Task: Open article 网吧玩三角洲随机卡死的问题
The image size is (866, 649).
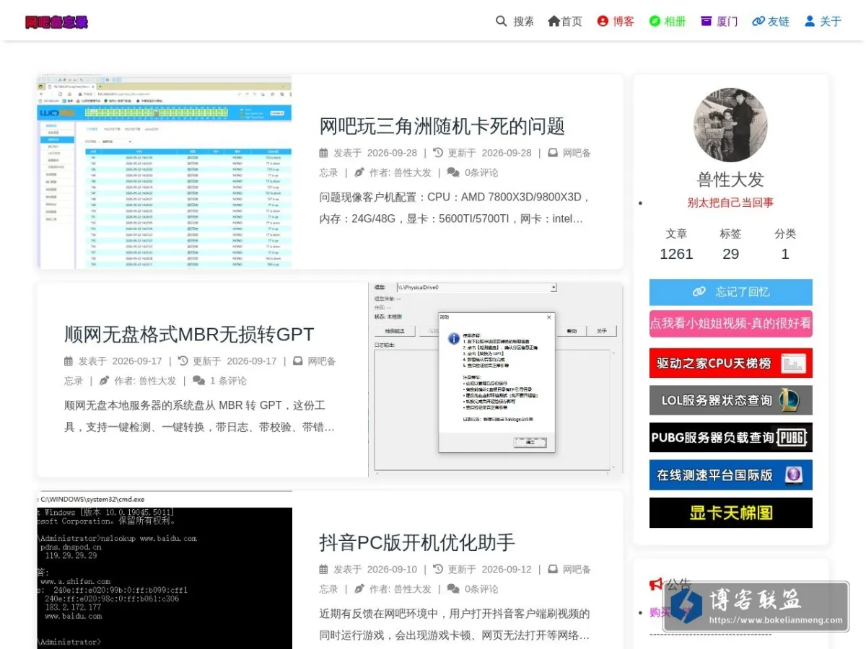Action: pos(442,126)
